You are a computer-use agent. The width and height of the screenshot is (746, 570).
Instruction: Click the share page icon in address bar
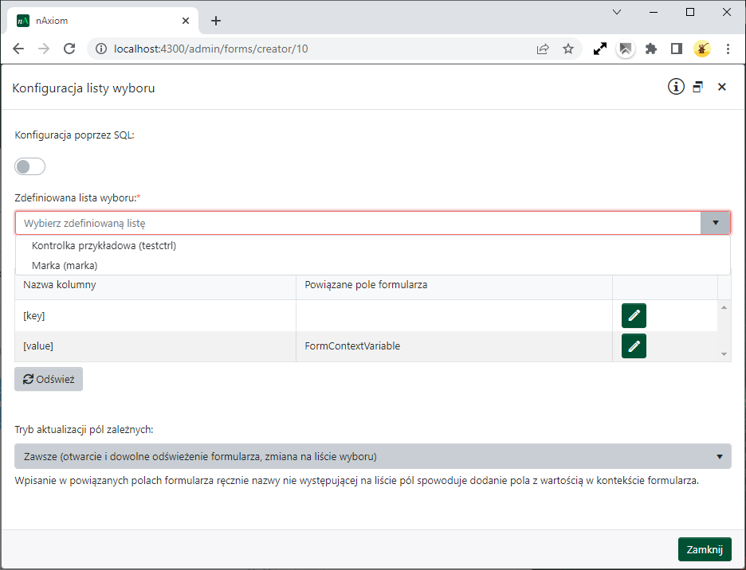tap(543, 49)
